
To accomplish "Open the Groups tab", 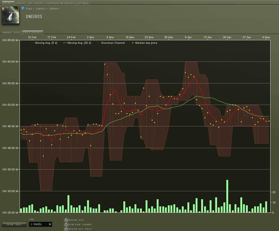I will [21, 3].
